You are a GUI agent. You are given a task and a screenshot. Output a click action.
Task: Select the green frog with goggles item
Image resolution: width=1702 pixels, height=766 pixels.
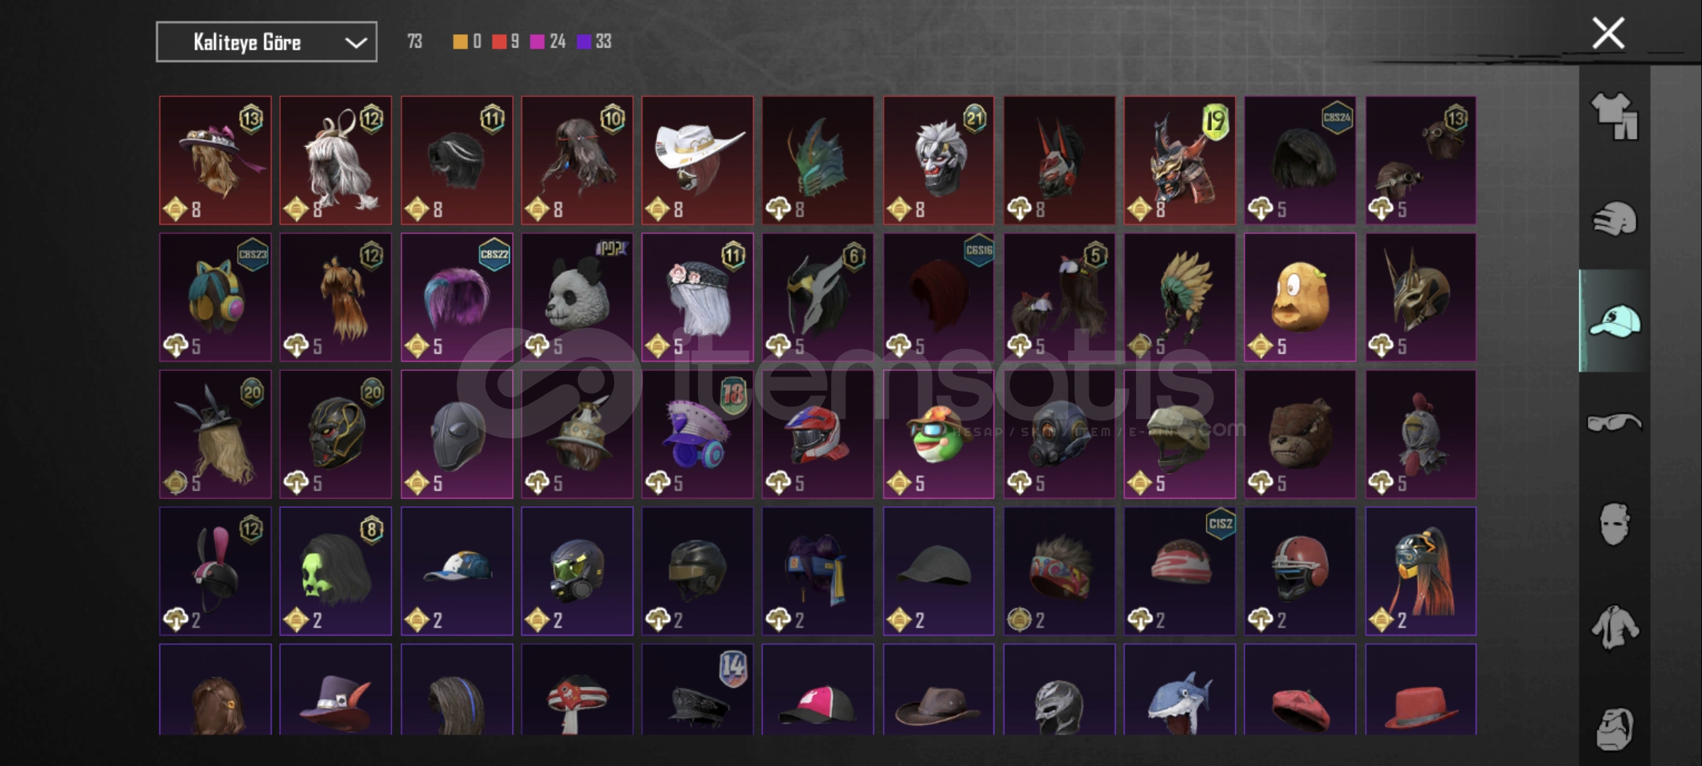click(x=938, y=434)
